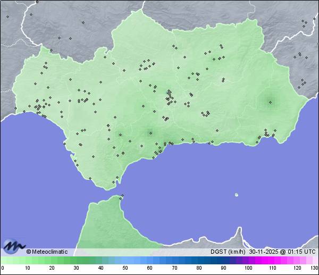Click the 50 km/h light blue scale segment

click(125, 260)
